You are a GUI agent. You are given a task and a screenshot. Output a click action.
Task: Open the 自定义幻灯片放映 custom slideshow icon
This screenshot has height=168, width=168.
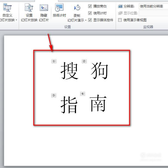point(7,7)
